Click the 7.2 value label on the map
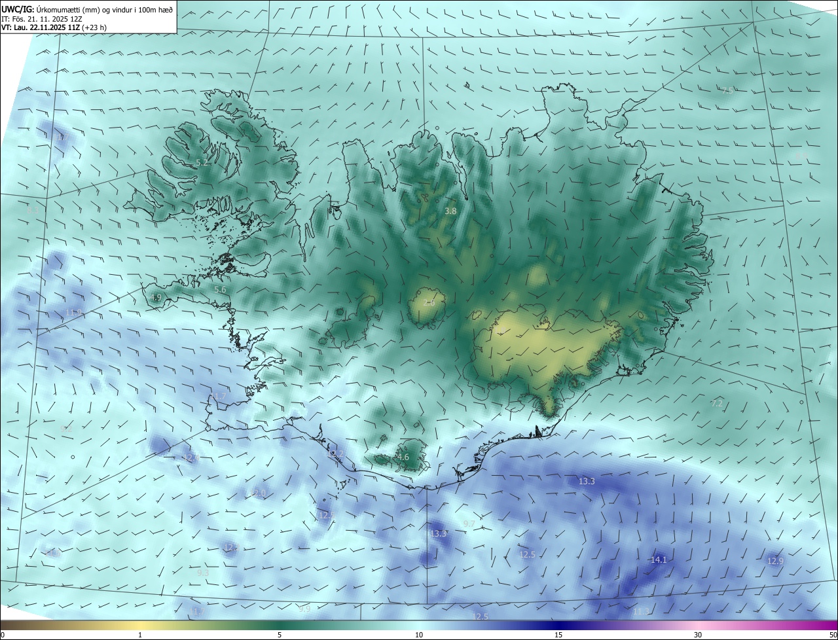838x640 pixels. click(x=717, y=403)
